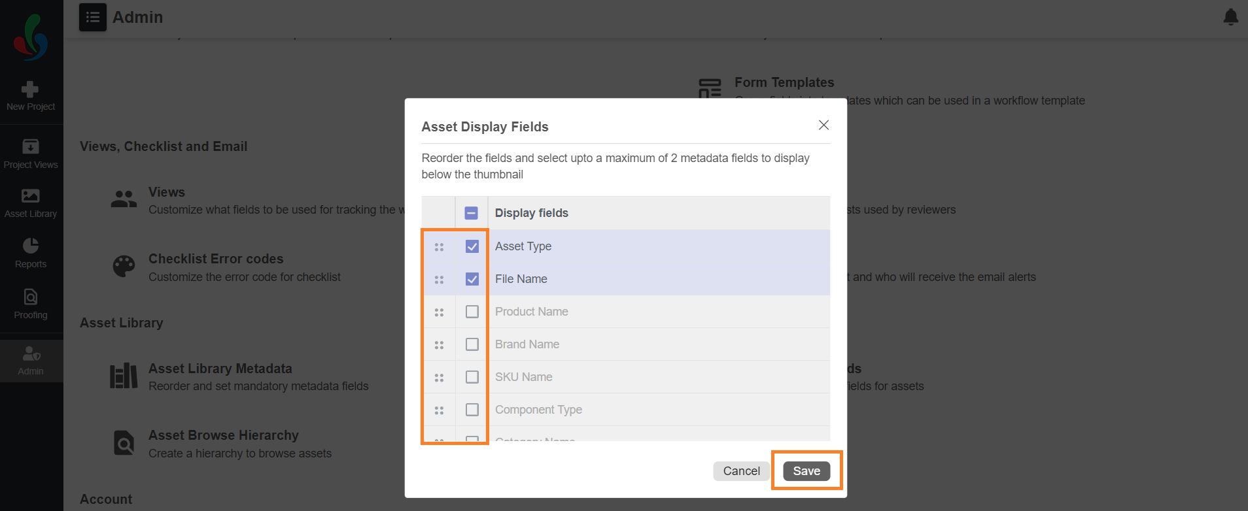
Task: Click the SKU Name field label
Action: 524,377
